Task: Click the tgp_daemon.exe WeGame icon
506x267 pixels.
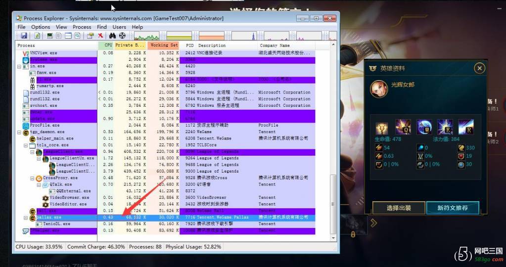Action: (26, 132)
